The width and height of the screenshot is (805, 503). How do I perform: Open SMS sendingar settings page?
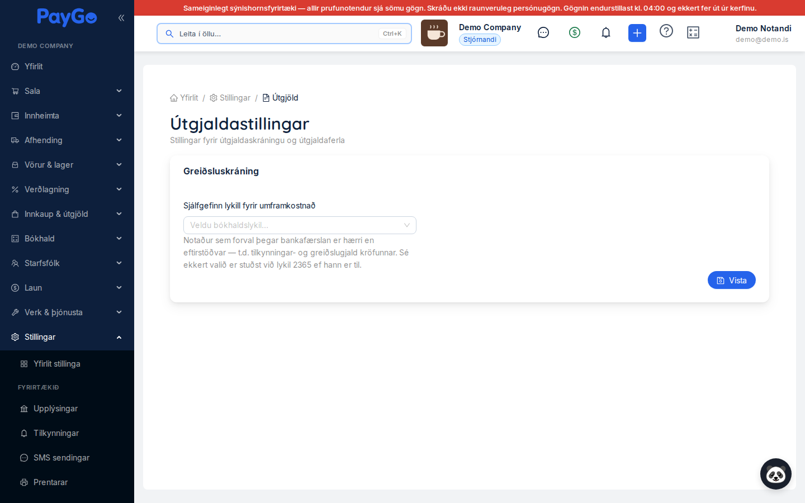point(67,458)
